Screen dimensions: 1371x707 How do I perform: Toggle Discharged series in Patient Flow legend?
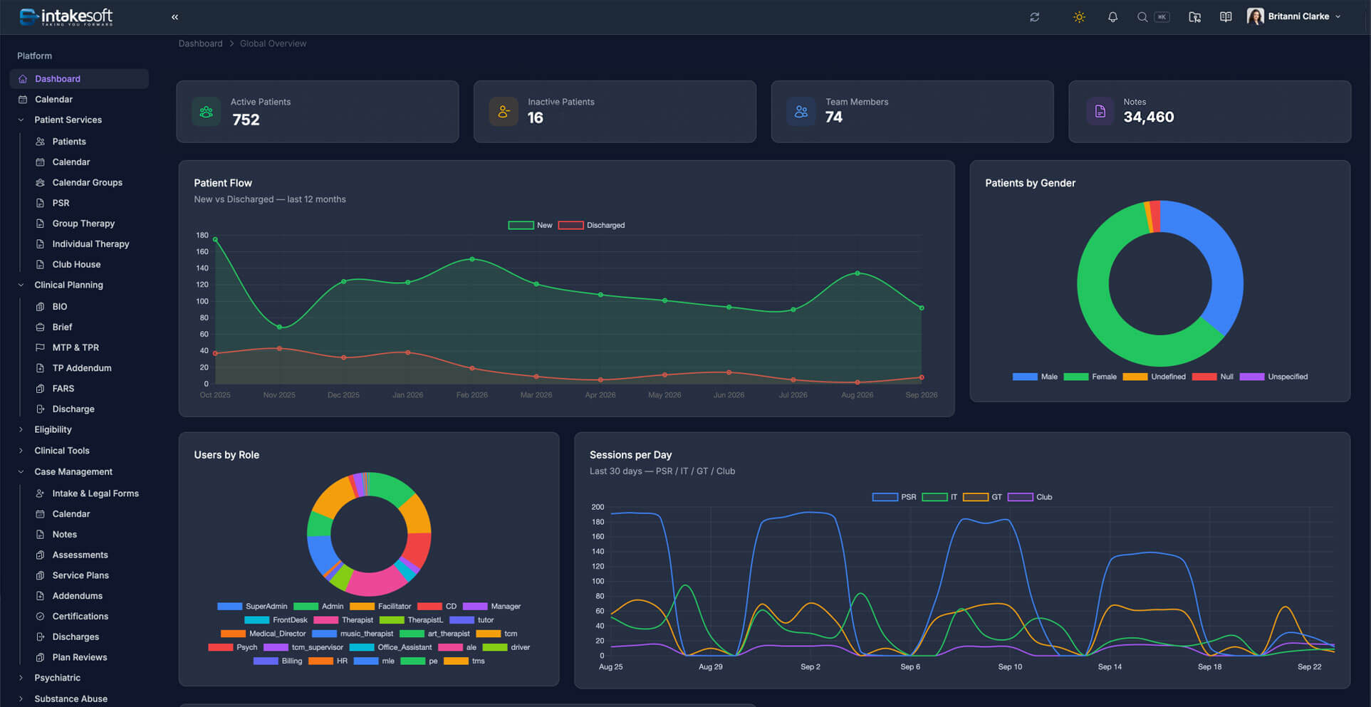592,225
